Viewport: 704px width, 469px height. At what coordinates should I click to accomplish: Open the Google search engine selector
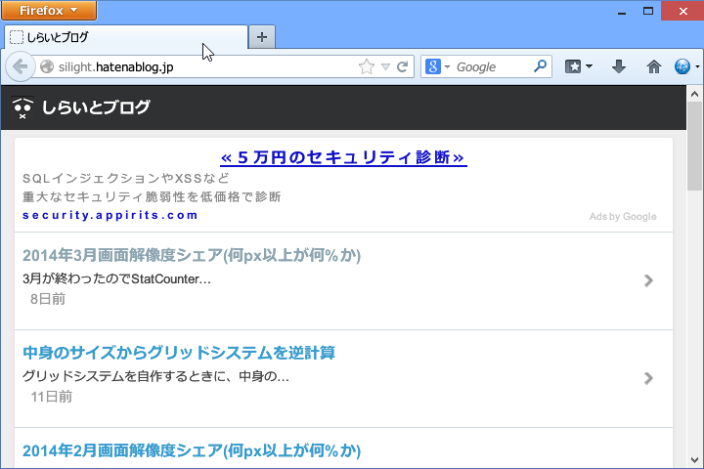pos(437,66)
